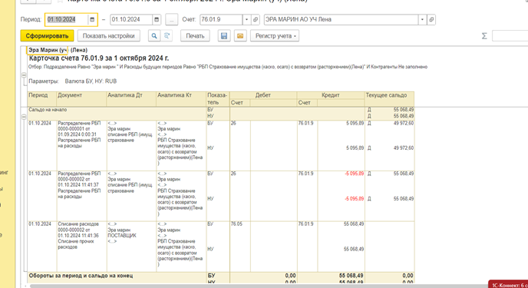Click the Сальдо на начало row label
Viewport: 528px width, 288px height.
pyautogui.click(x=48, y=110)
